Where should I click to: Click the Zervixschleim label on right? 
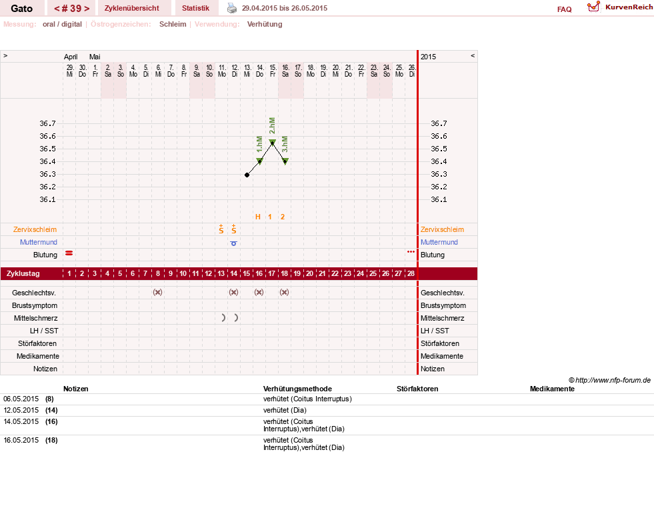point(442,229)
